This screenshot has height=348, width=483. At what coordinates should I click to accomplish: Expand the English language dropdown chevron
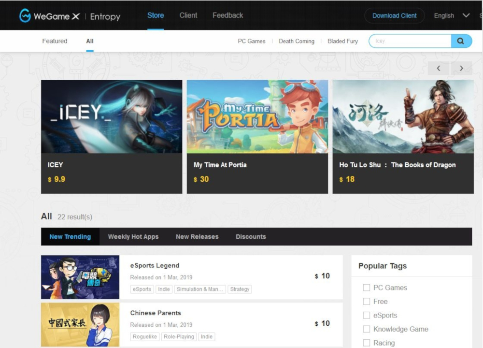click(466, 15)
